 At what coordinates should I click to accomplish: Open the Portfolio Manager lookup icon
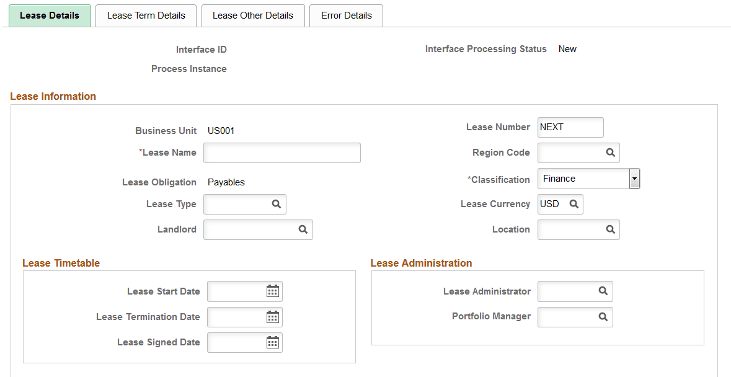[603, 317]
